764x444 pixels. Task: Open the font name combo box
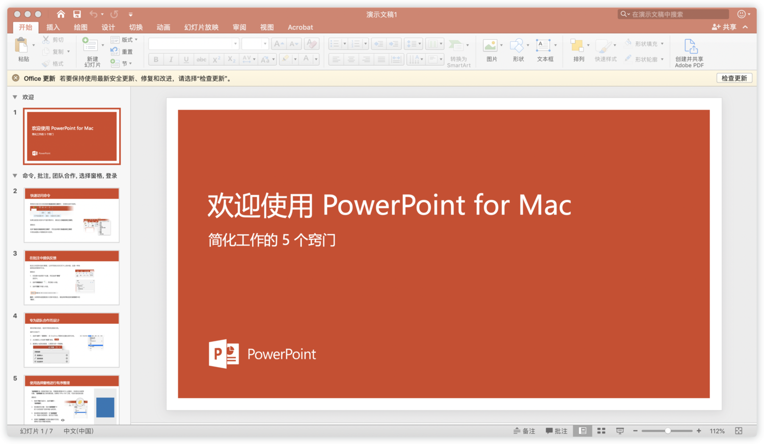pyautogui.click(x=194, y=44)
